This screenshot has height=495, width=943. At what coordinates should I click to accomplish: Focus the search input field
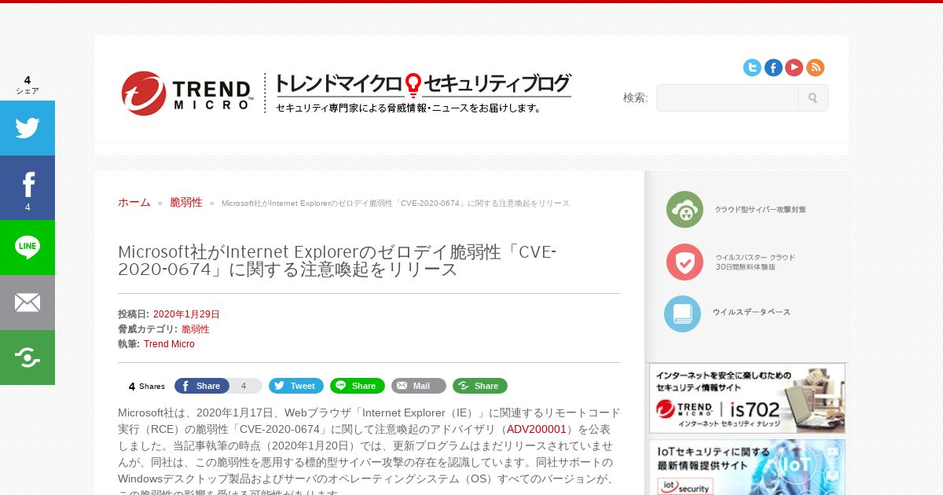pos(728,98)
